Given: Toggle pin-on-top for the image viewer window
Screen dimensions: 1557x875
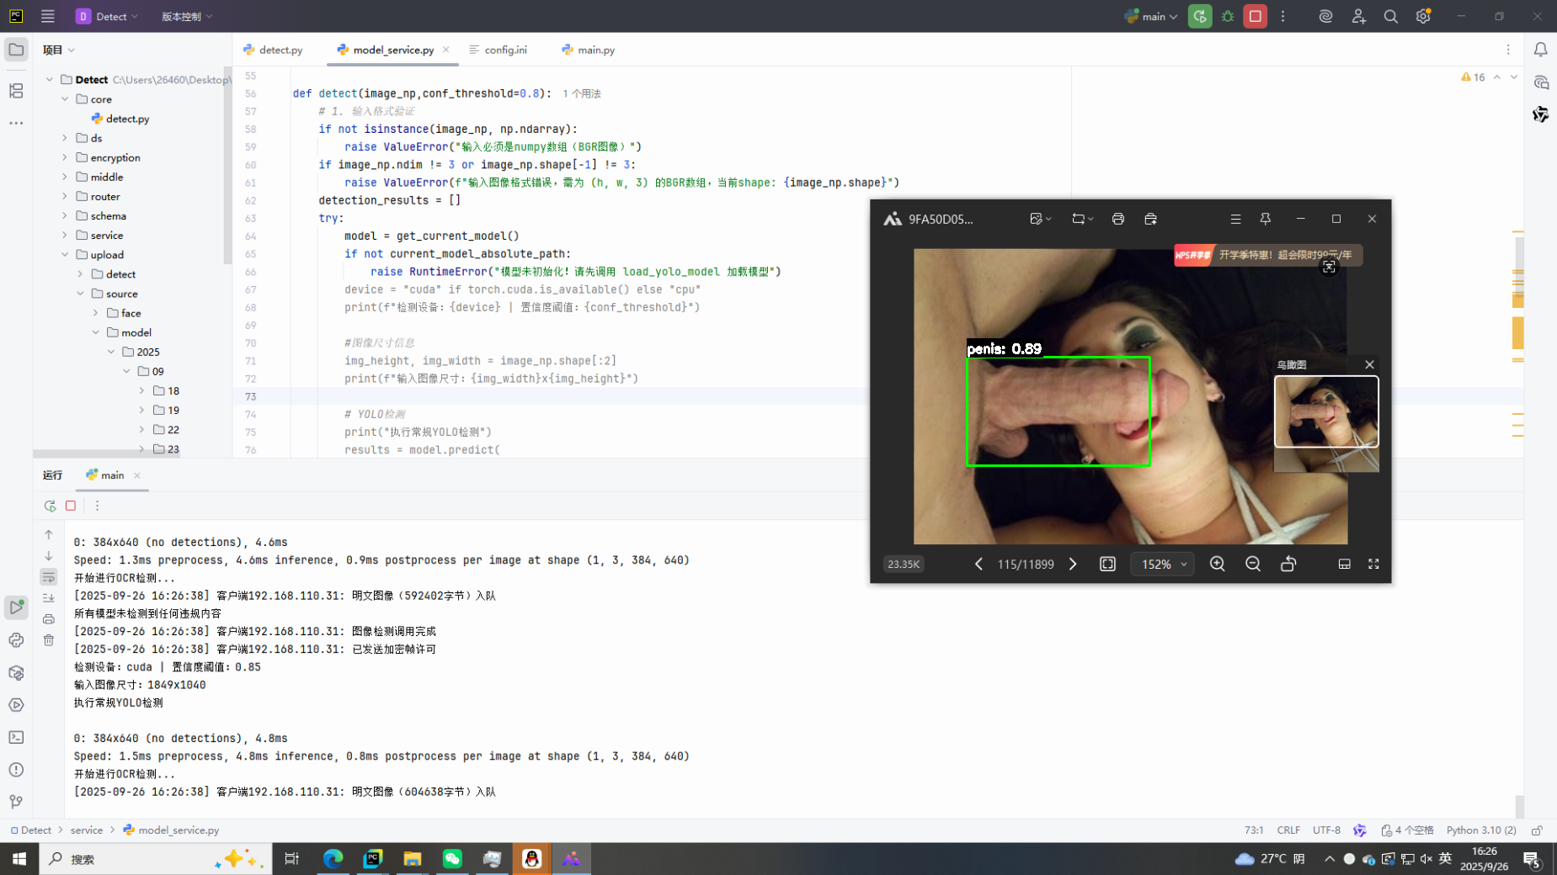Looking at the screenshot, I should tap(1265, 219).
